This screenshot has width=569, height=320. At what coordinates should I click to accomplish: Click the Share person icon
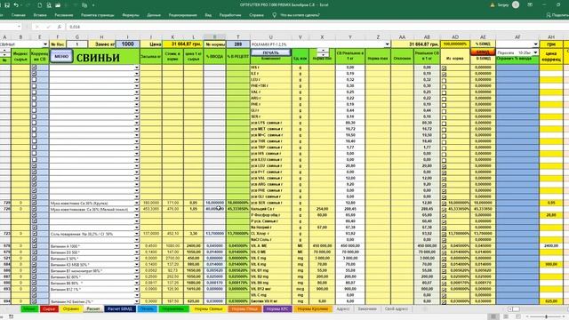(549, 15)
